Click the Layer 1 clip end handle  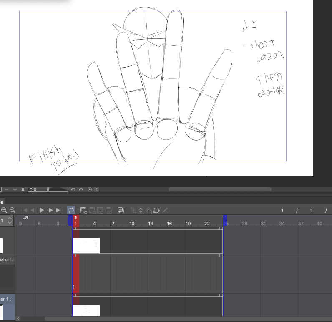(x=221, y=295)
